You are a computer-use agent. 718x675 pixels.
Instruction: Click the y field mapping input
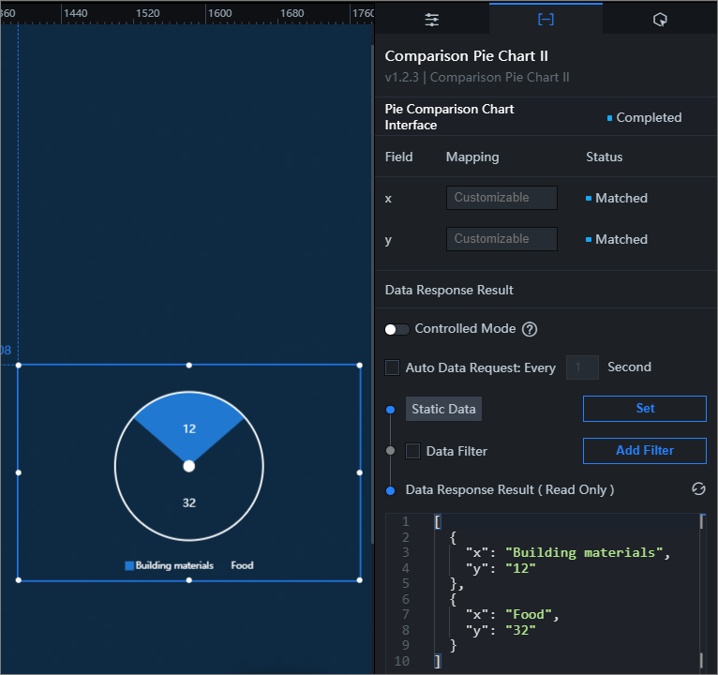point(501,239)
